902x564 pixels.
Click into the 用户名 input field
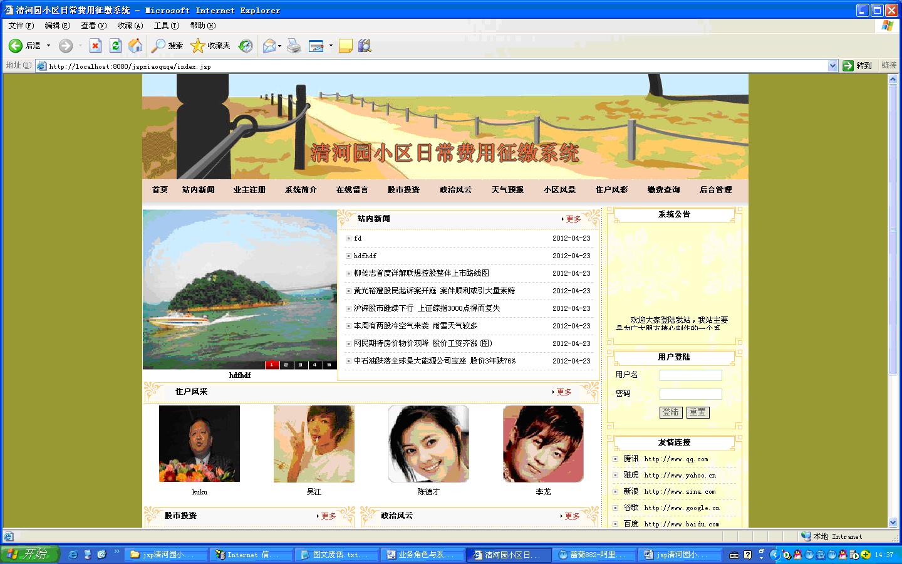point(690,375)
